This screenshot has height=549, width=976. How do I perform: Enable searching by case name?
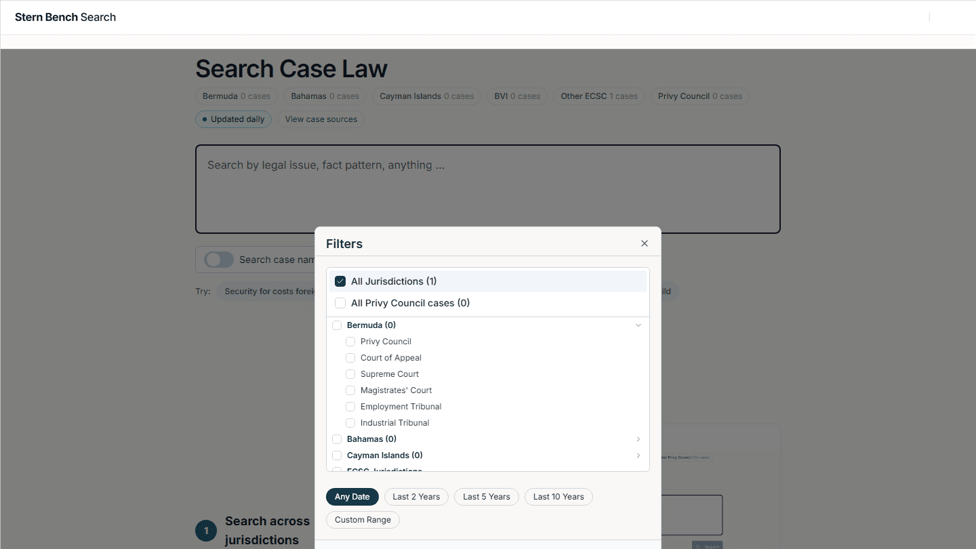point(218,260)
